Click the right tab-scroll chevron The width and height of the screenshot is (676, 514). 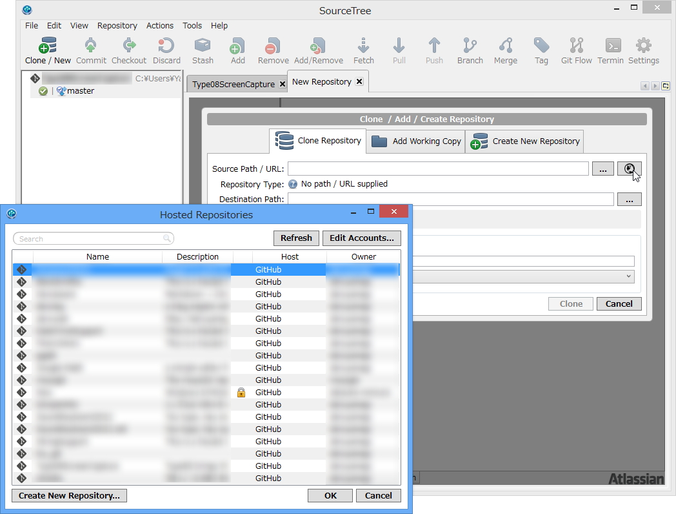pyautogui.click(x=655, y=85)
